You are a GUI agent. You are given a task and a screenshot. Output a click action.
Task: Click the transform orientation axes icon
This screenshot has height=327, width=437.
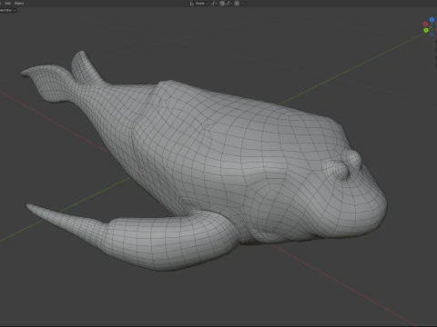click(x=192, y=4)
